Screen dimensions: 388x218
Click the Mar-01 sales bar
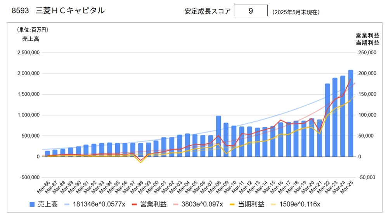point(164,147)
